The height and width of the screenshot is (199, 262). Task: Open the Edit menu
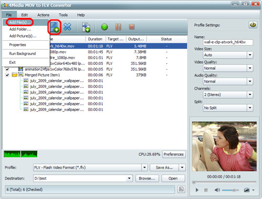tap(25, 15)
